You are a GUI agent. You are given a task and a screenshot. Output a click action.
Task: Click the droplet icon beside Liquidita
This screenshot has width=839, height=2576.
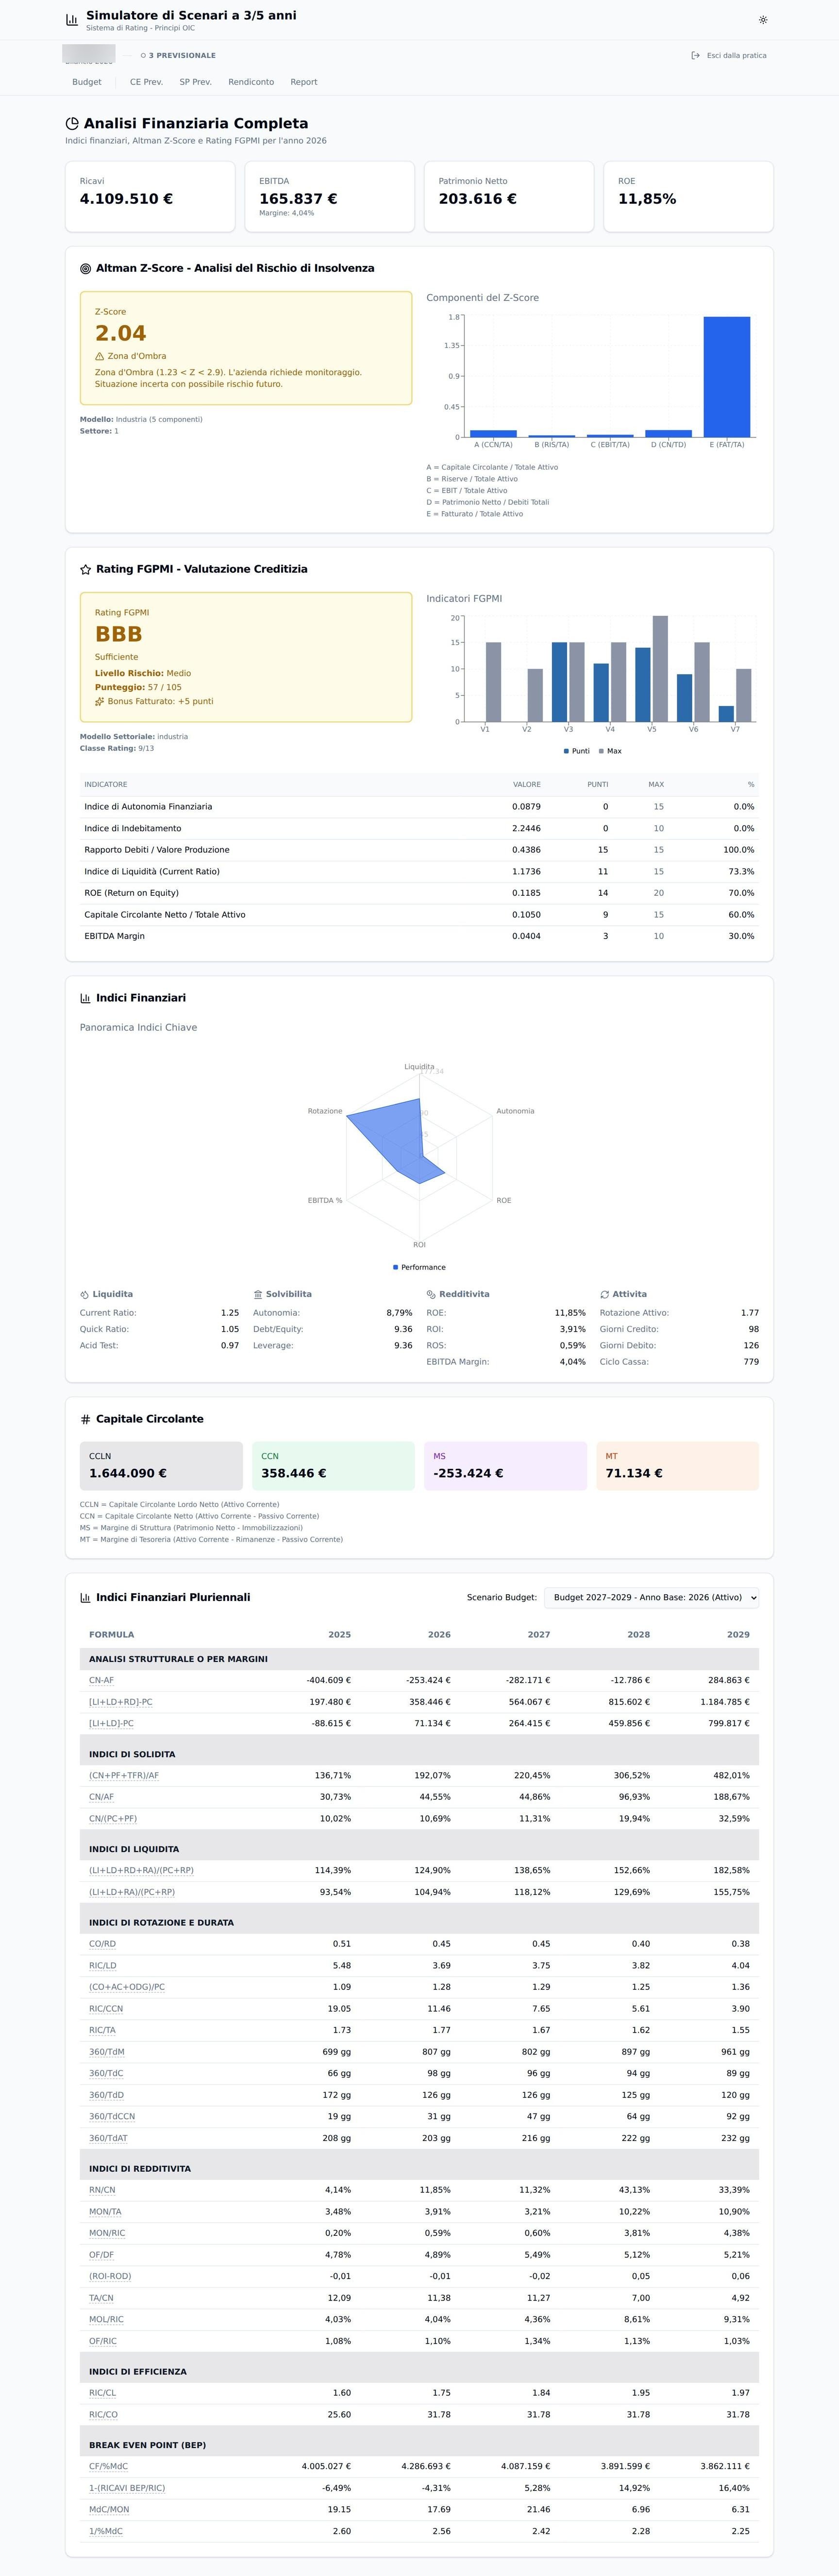click(84, 1294)
